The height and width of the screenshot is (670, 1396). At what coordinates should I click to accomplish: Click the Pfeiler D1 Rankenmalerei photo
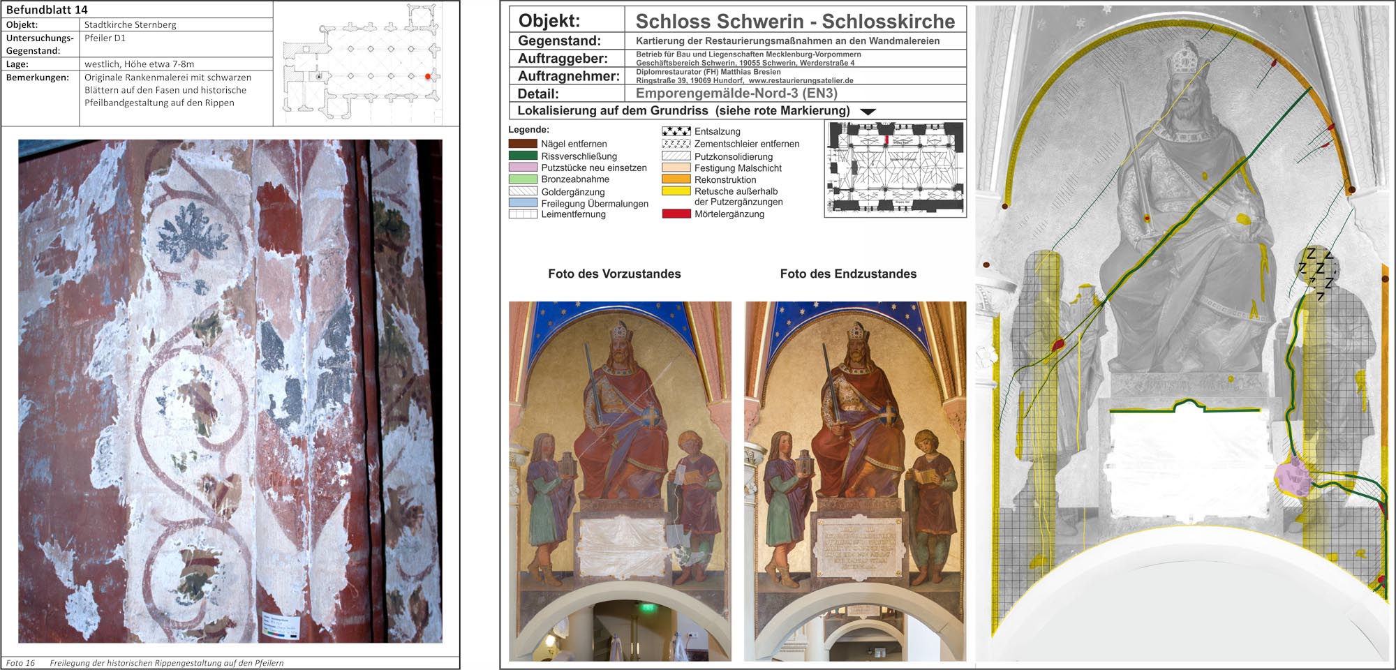[x=230, y=391]
